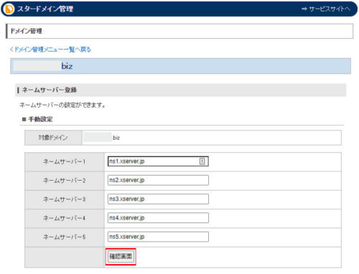Click the ネームサーバー2 row label
This screenshot has height=274, width=359.
click(65, 181)
